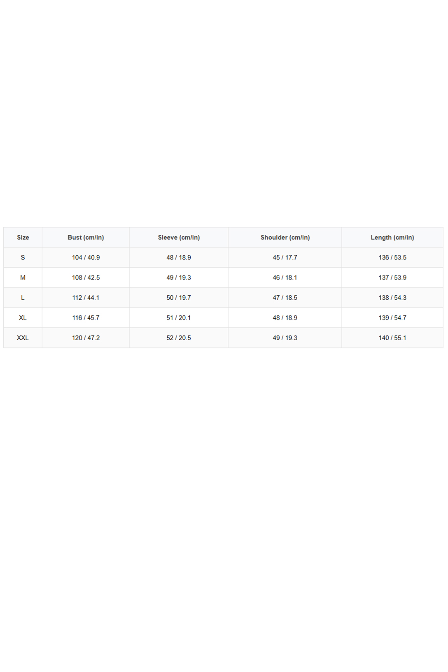Select the XL size row label
This screenshot has width=448, height=672.
[x=23, y=318]
